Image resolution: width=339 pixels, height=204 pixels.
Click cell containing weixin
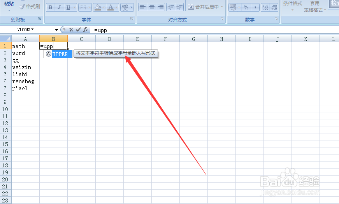[x=26, y=67]
